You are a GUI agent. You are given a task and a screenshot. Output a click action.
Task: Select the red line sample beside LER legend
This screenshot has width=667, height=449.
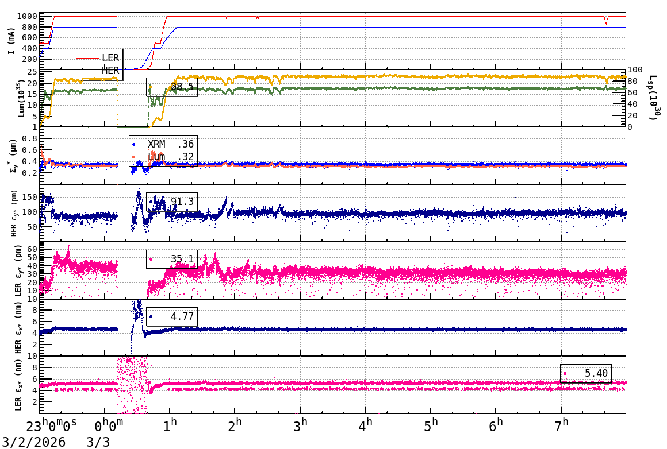(87, 58)
